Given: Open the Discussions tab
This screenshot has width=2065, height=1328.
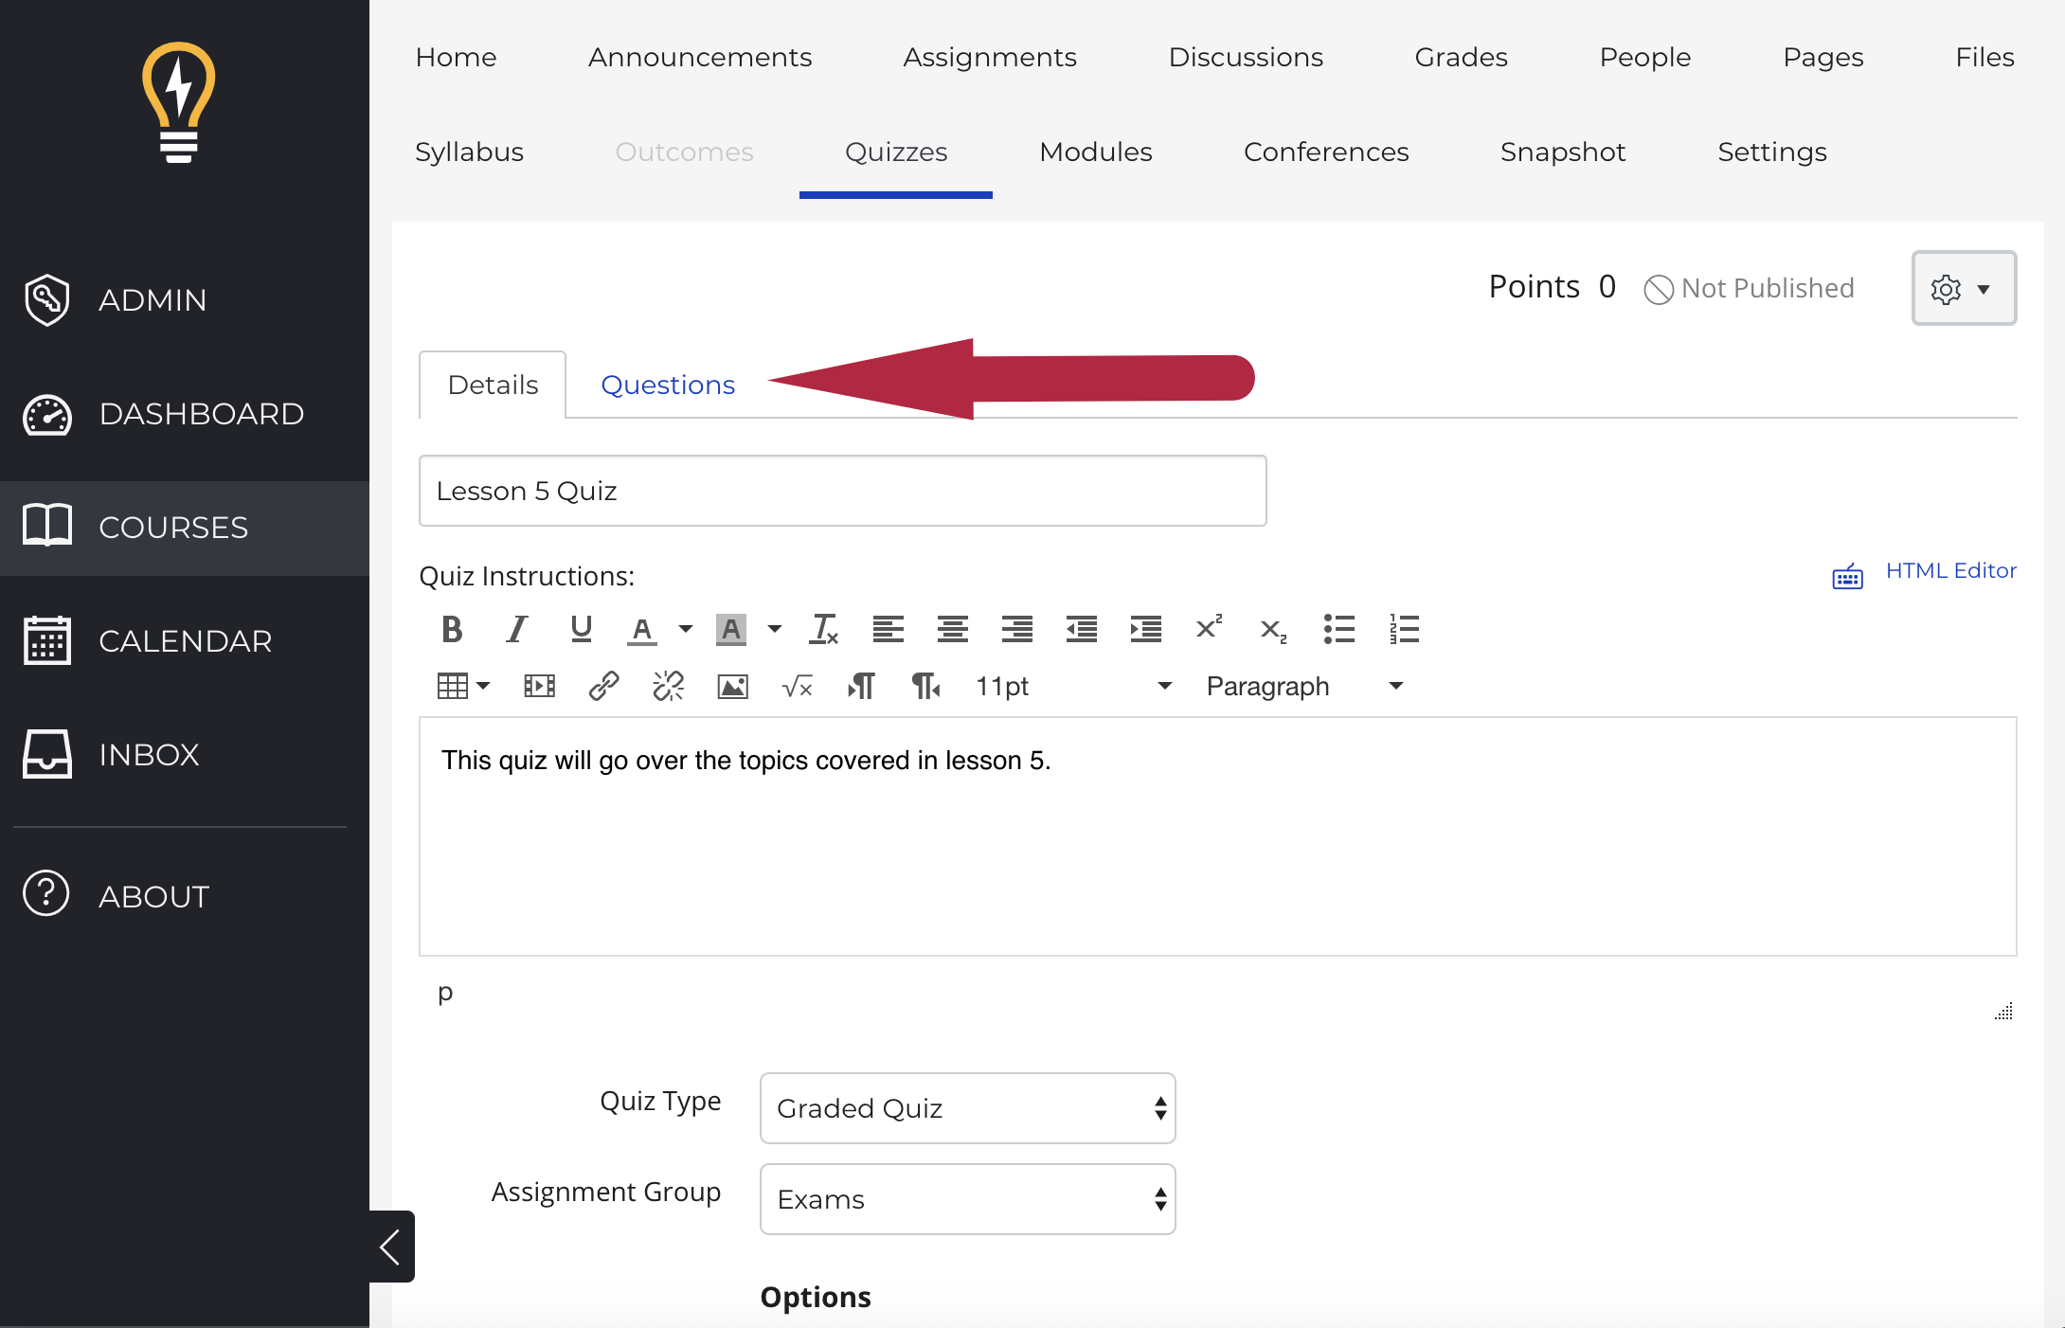Looking at the screenshot, I should [x=1246, y=58].
